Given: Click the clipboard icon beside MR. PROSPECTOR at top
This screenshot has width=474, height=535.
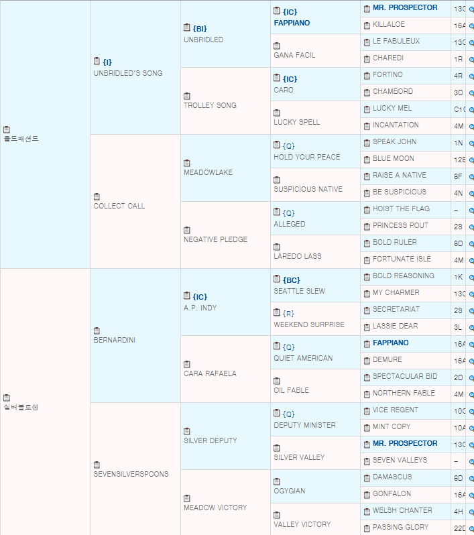Looking at the screenshot, I should (367, 9).
